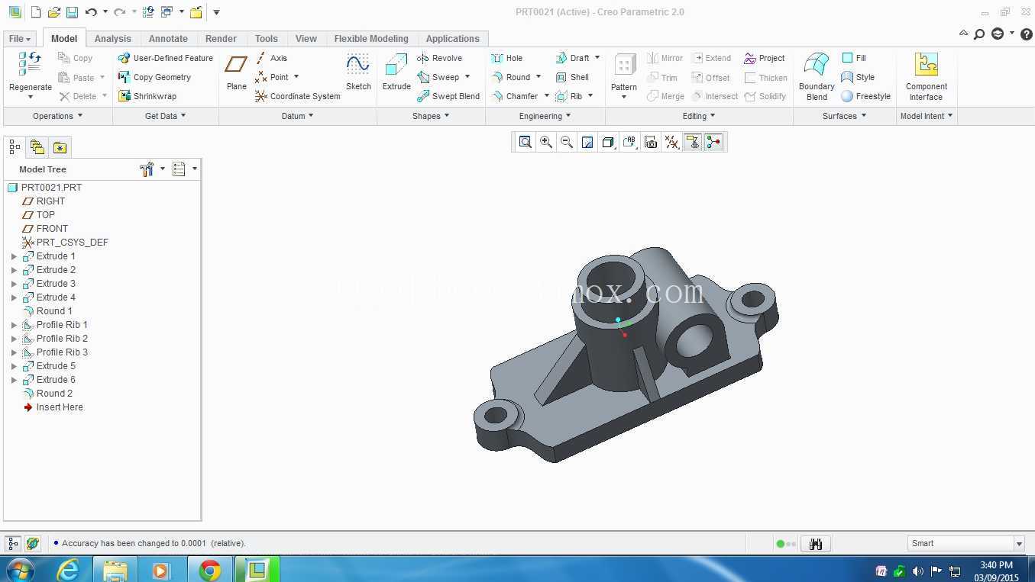Image resolution: width=1035 pixels, height=582 pixels.
Task: Create a new file from quick access toolbar
Action: (35, 12)
